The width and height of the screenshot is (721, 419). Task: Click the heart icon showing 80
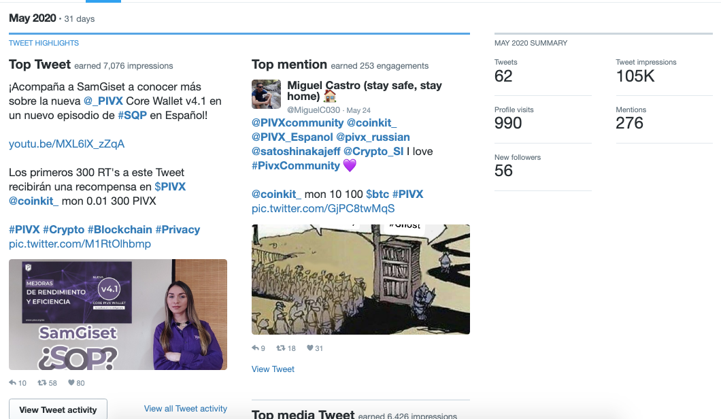(71, 382)
